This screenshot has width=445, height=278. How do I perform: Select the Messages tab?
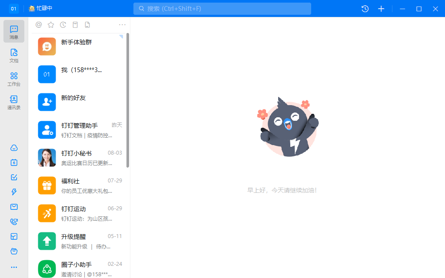(13, 31)
